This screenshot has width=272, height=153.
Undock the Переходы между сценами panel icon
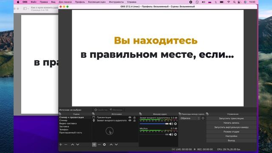click(x=180, y=114)
